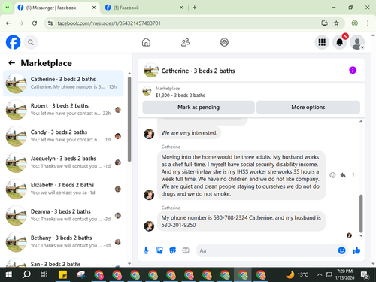This screenshot has width=376, height=282.
Task: Open Task View on taskbar
Action: tap(44, 274)
